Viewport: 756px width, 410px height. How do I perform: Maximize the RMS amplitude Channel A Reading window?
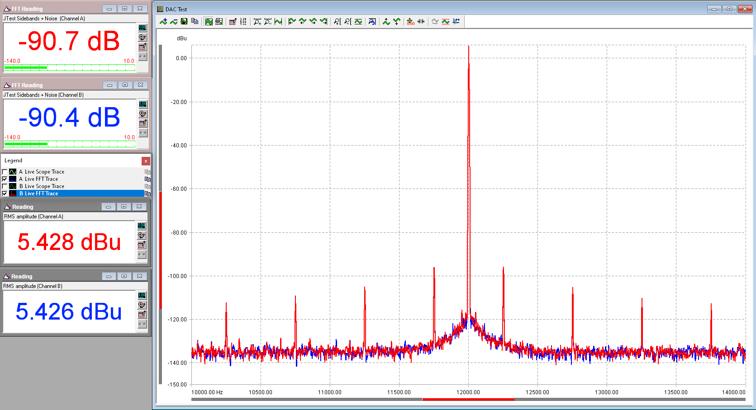(x=124, y=207)
